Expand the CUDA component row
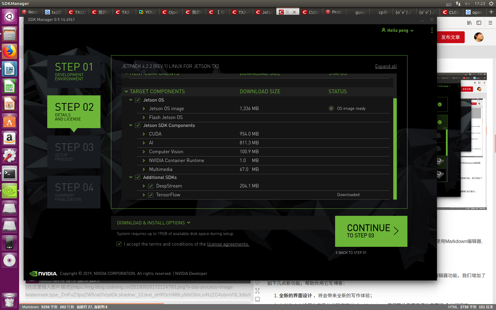 pos(144,134)
